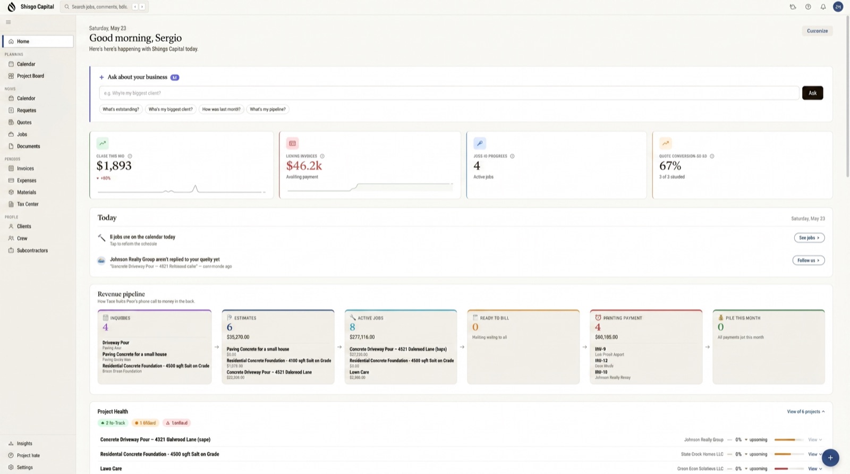Click the Project Board icon
Image resolution: width=850 pixels, height=474 pixels.
coord(11,76)
